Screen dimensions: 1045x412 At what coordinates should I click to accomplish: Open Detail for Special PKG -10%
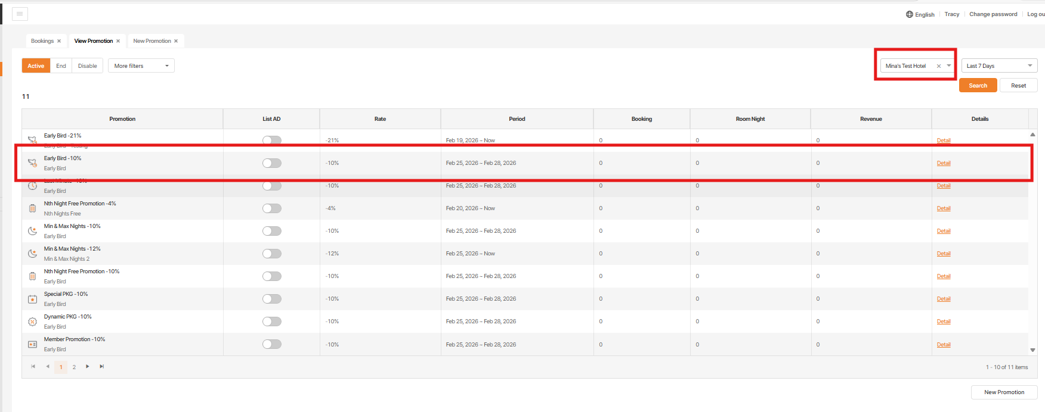[944, 299]
